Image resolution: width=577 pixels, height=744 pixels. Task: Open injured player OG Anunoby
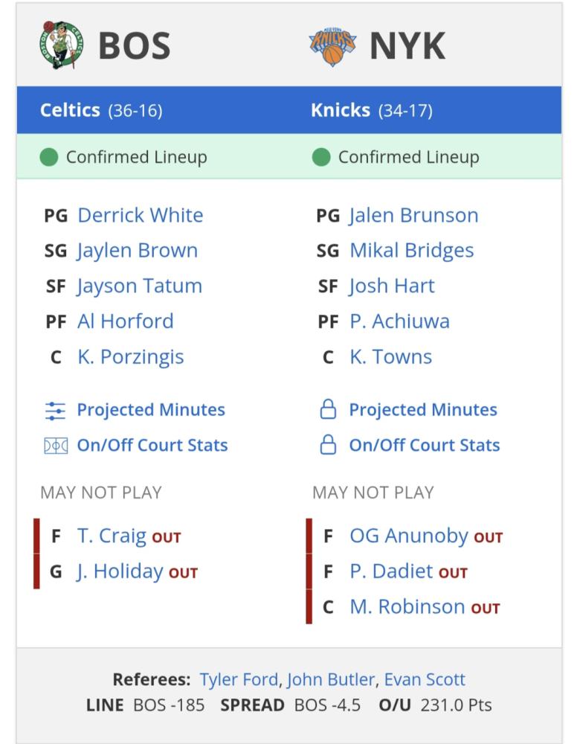point(409,536)
